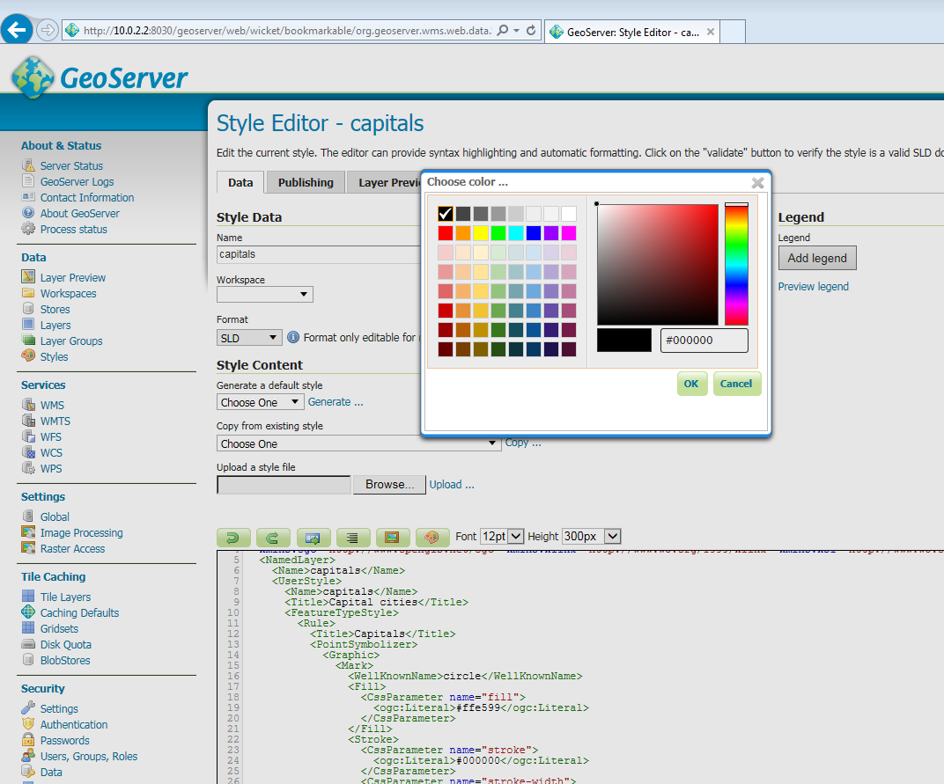The image size is (944, 784).
Task: Open the Copy from existing style dropdown
Action: coord(358,443)
